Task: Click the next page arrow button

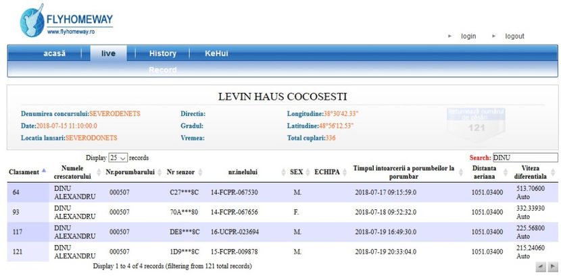Action: point(552,267)
